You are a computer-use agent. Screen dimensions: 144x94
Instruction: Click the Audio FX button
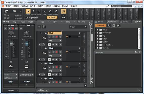pos(101,26)
